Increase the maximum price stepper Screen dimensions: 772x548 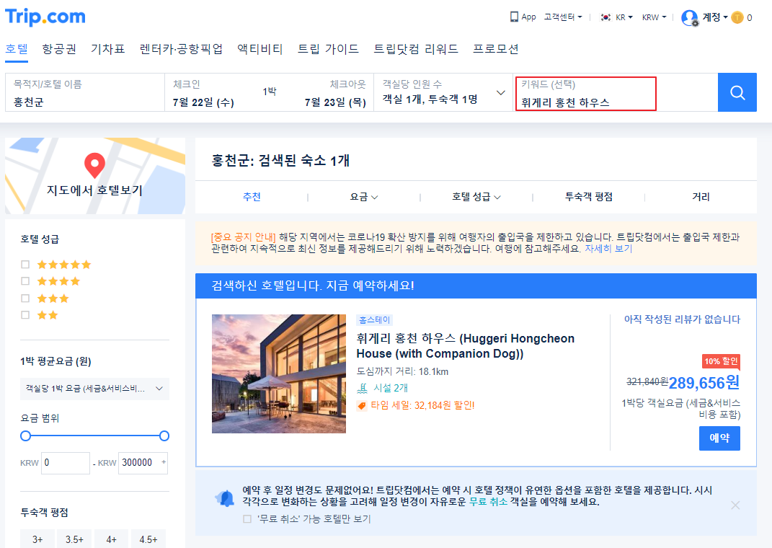(164, 462)
